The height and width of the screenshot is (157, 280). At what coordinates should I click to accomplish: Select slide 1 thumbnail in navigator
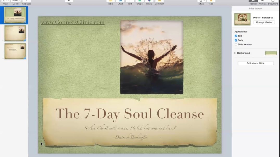(15, 15)
